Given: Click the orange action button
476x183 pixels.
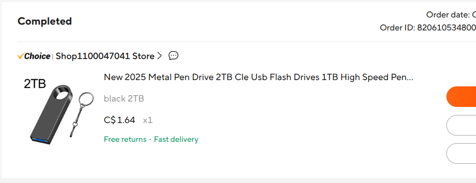Looking at the screenshot, I should [x=461, y=97].
